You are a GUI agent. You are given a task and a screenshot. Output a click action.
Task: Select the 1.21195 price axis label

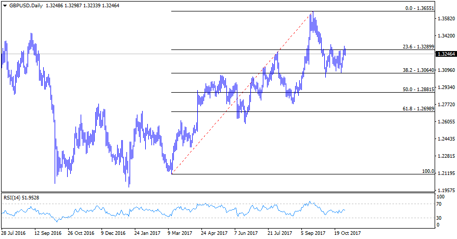447,173
